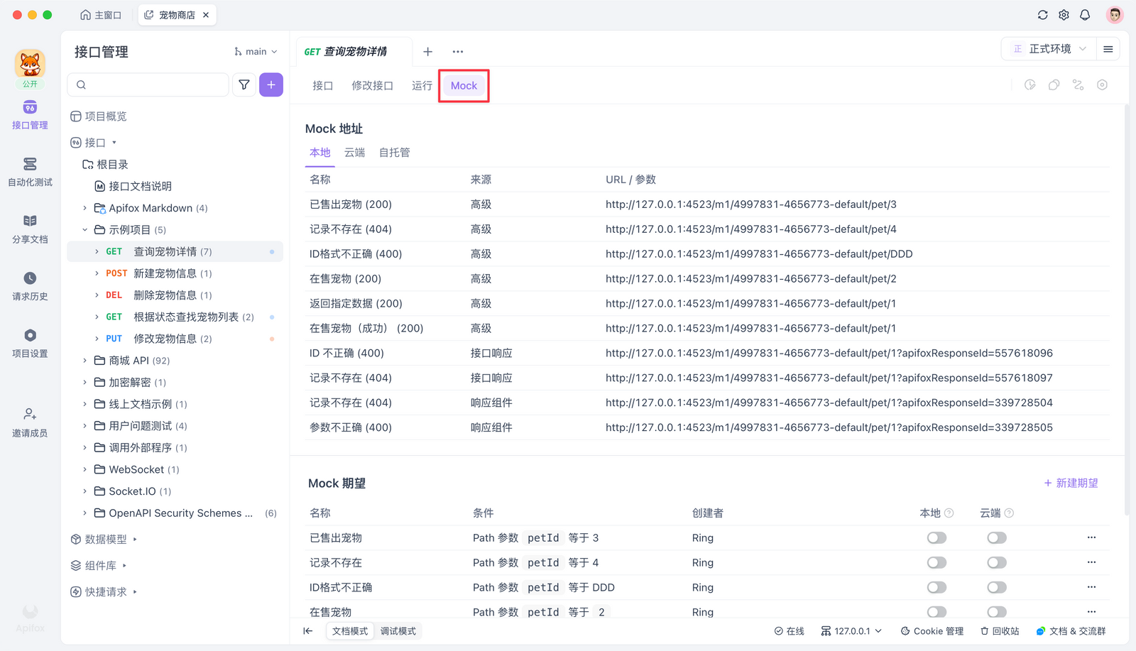Switch to the 运行 tab
This screenshot has width=1136, height=651.
click(421, 85)
